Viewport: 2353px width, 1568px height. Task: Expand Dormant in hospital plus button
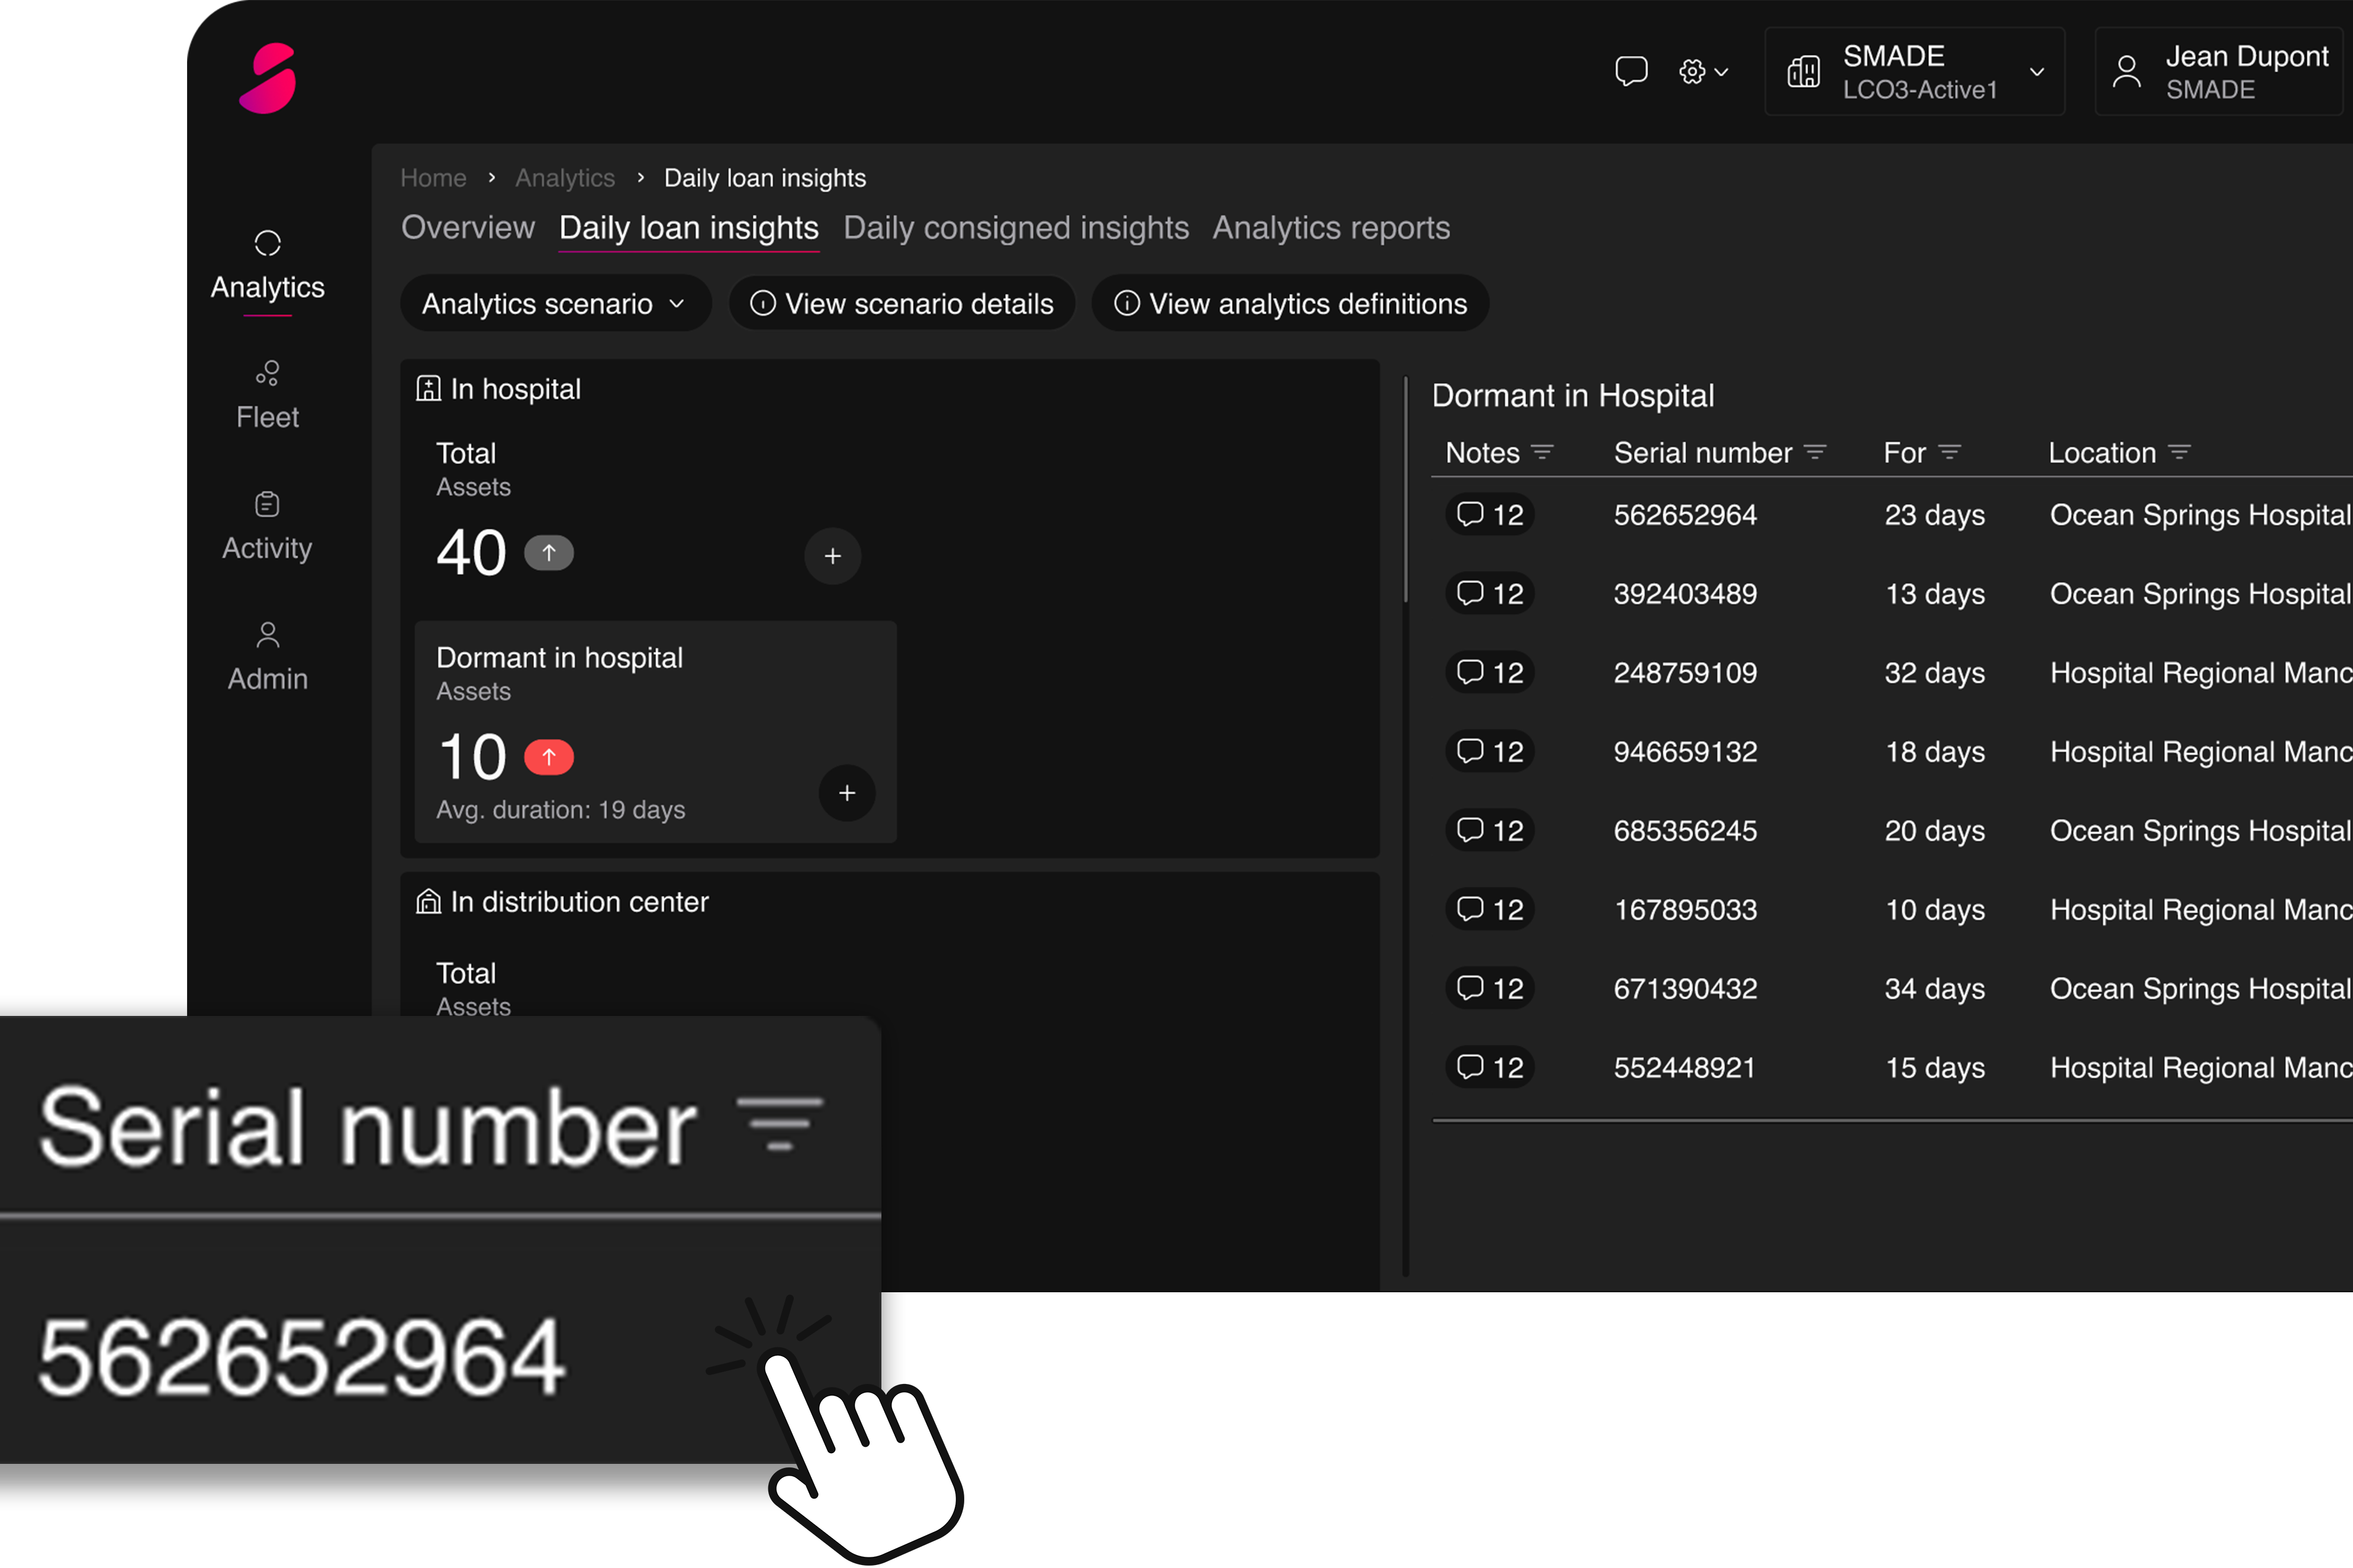click(x=846, y=793)
